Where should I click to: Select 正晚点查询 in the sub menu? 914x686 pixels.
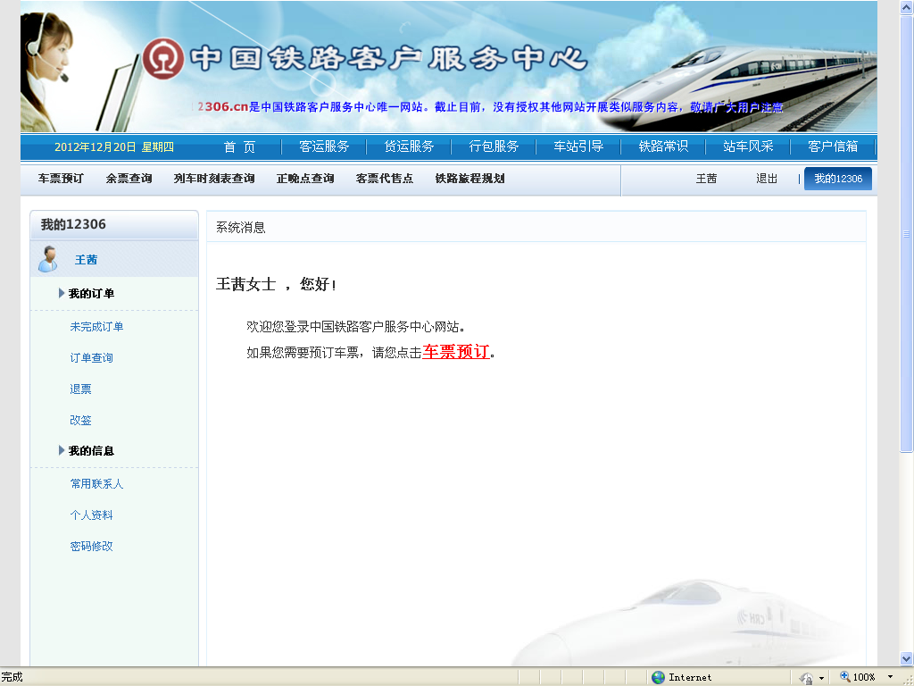point(305,179)
